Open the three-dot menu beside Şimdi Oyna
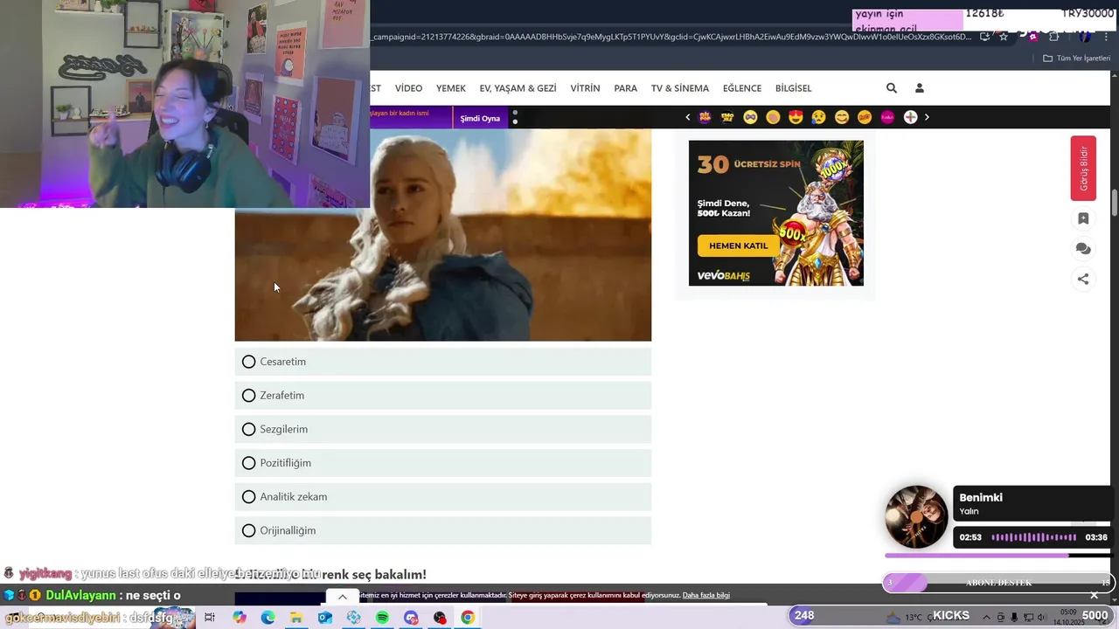Viewport: 1119px width, 629px height. [x=515, y=118]
